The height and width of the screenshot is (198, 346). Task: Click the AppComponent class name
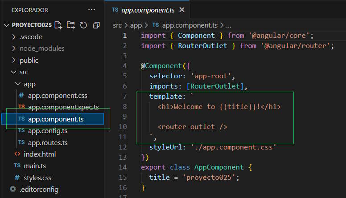(x=219, y=167)
